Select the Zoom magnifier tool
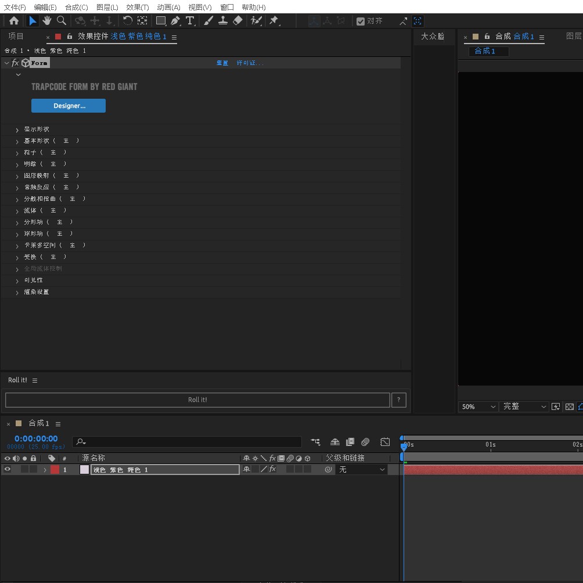This screenshot has width=583, height=583. pos(62,21)
